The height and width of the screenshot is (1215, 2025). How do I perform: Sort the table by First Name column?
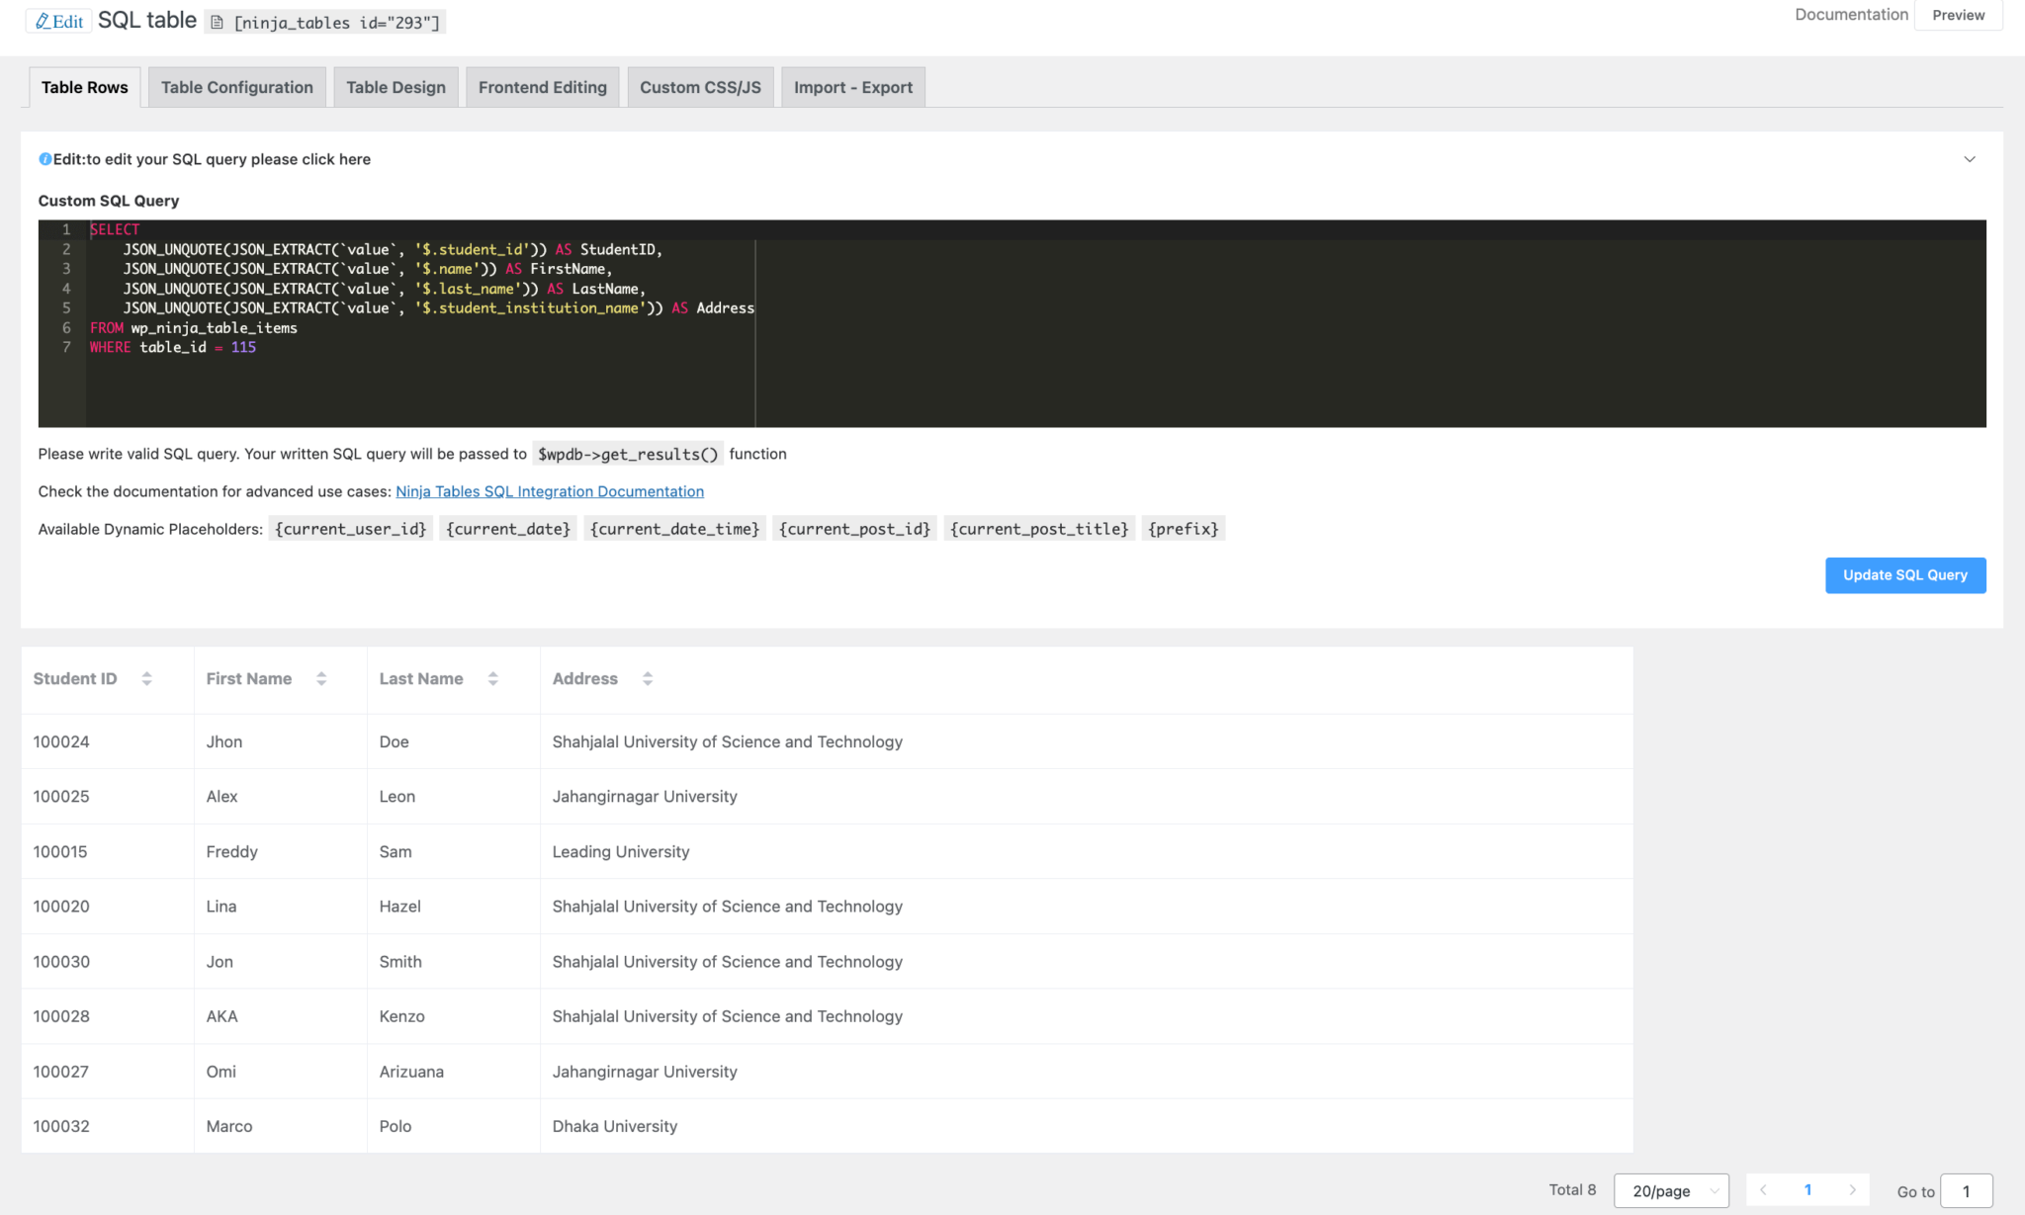320,678
